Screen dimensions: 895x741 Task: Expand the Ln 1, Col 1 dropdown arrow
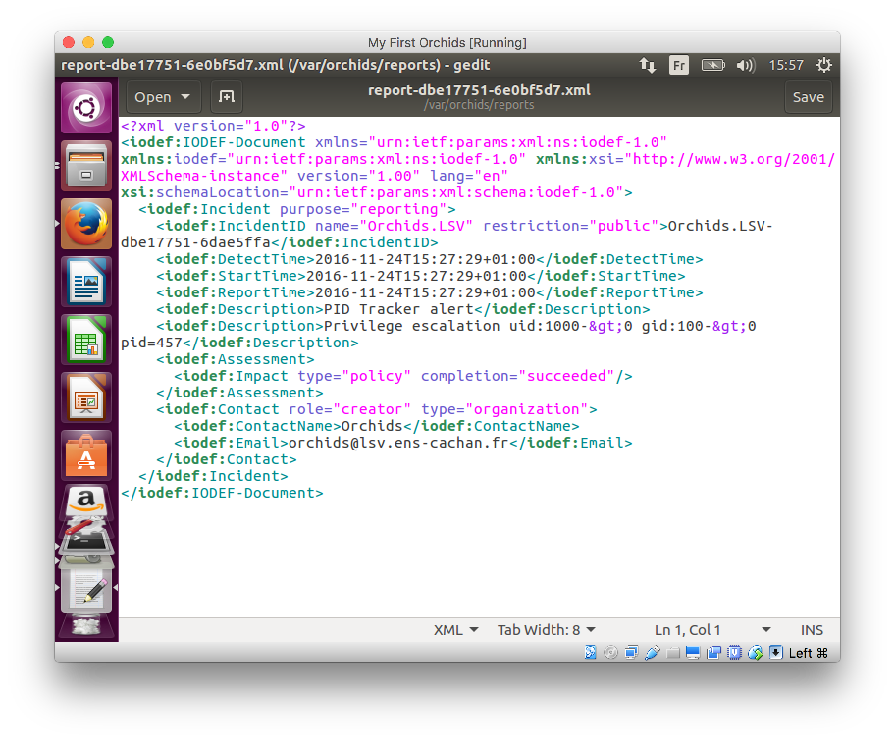tap(766, 630)
